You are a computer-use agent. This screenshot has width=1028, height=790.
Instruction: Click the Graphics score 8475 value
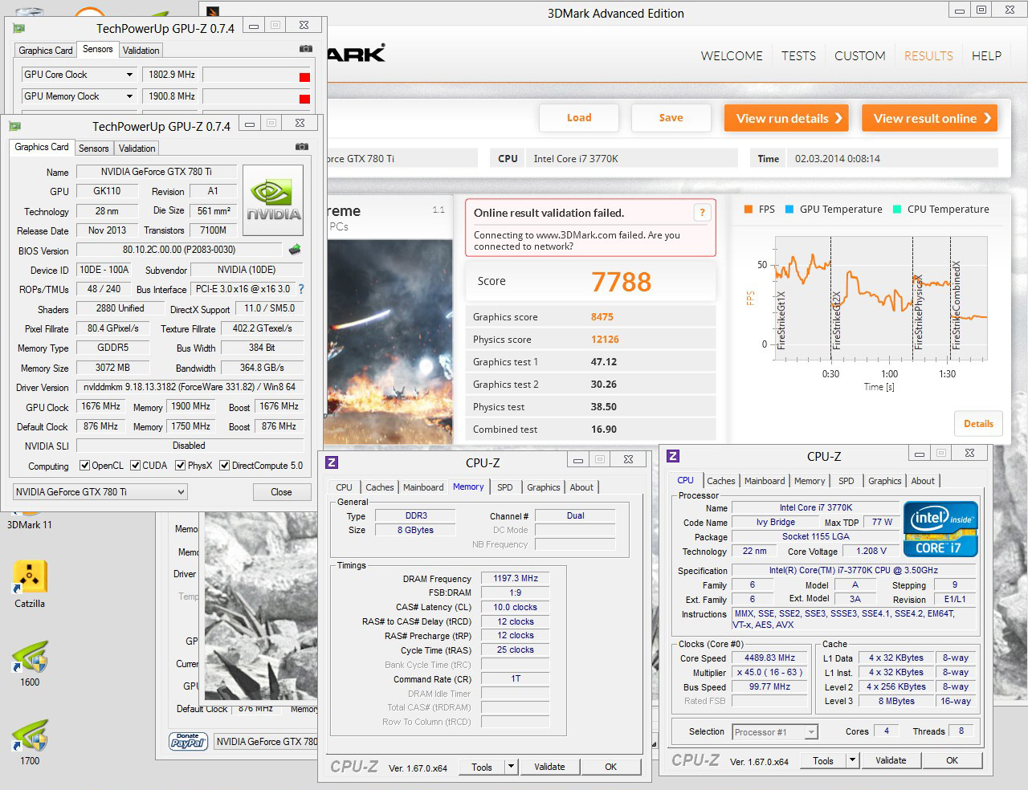pos(602,317)
